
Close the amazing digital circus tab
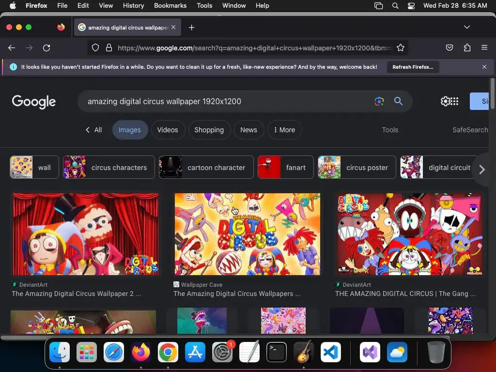(173, 27)
